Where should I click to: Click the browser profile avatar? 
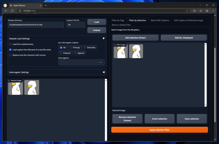click(5, 5)
